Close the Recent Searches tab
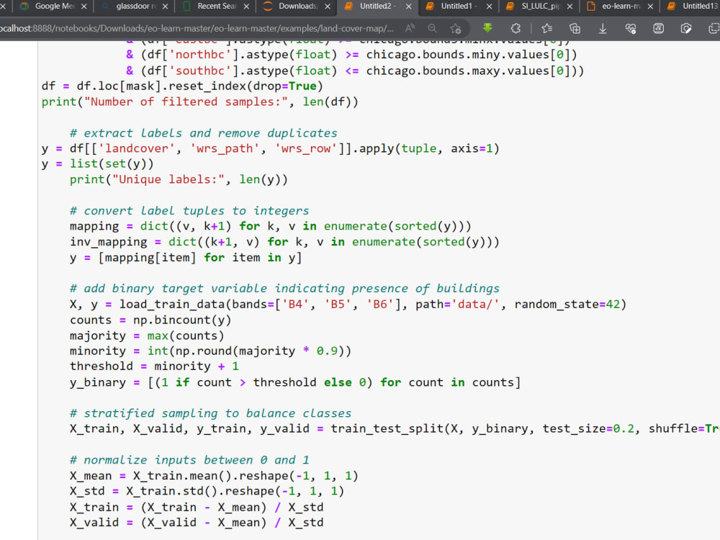720x540 pixels. pos(246,6)
